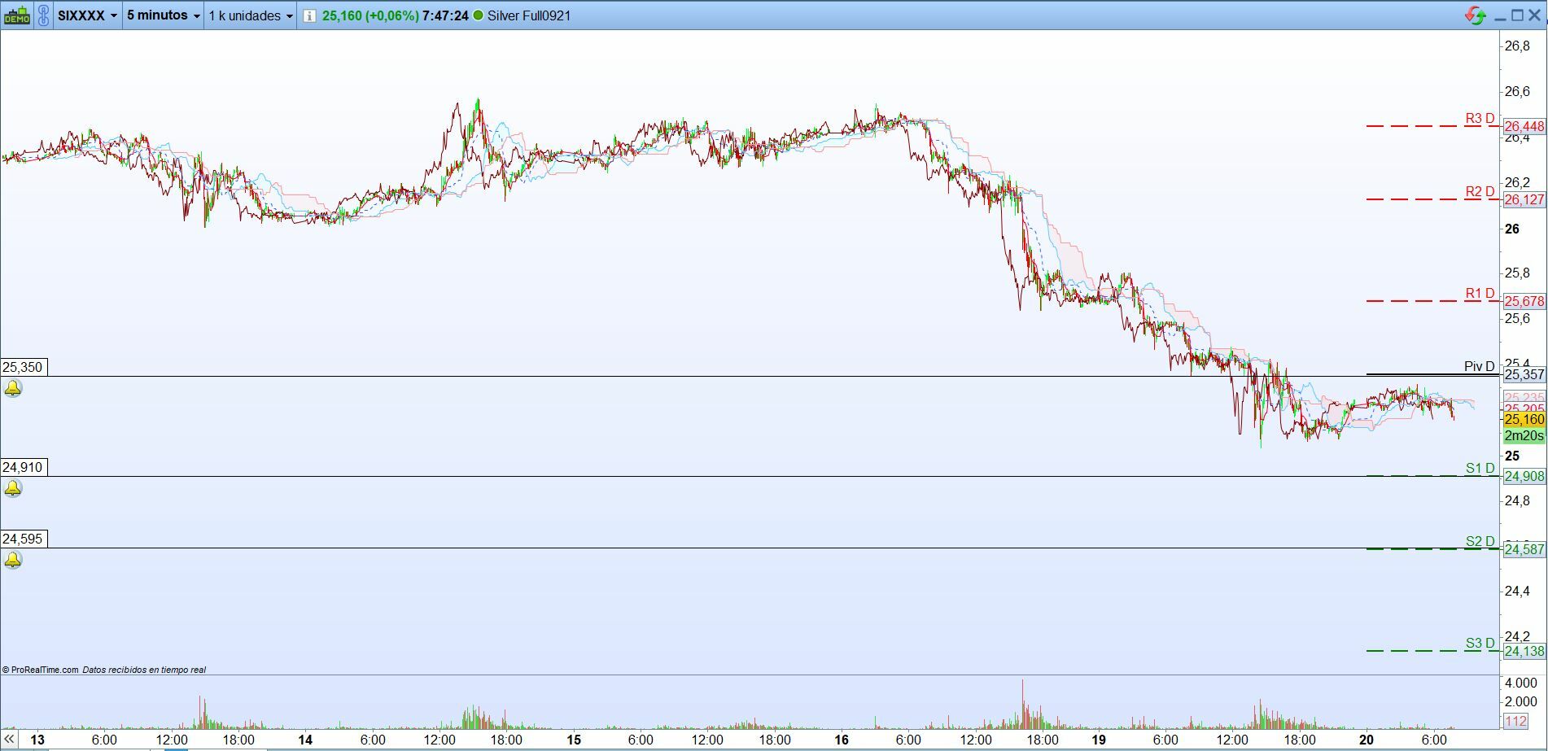
Task: Click date 13 on the time axis
Action: pyautogui.click(x=37, y=740)
